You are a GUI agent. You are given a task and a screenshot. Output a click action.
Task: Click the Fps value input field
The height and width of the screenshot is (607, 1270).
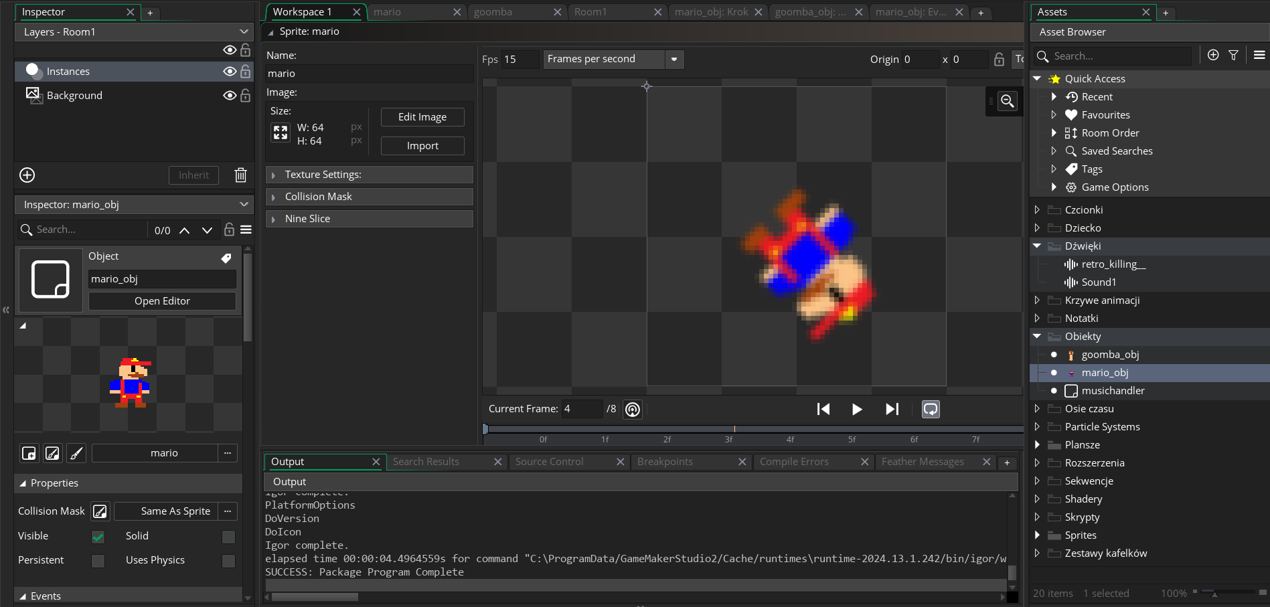point(520,60)
